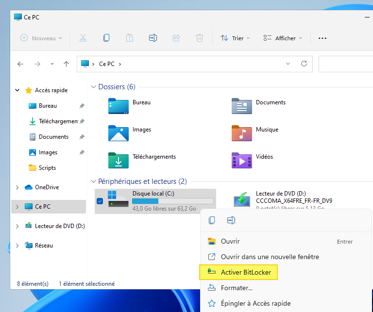Click the Nouveau button
The height and width of the screenshot is (312, 373).
(41, 38)
